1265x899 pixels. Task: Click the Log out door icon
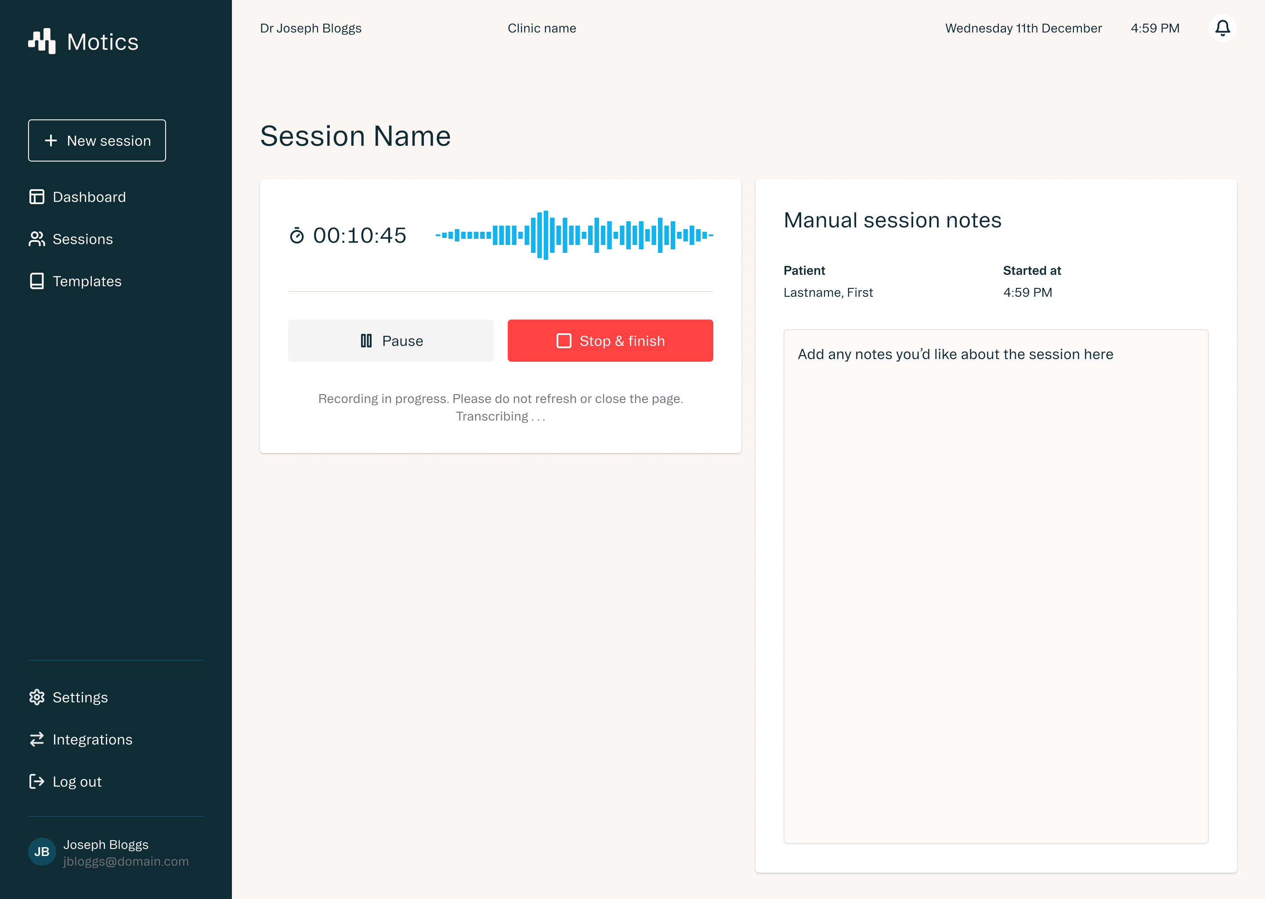(x=36, y=782)
